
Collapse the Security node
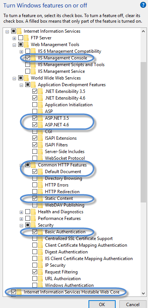point(22,226)
